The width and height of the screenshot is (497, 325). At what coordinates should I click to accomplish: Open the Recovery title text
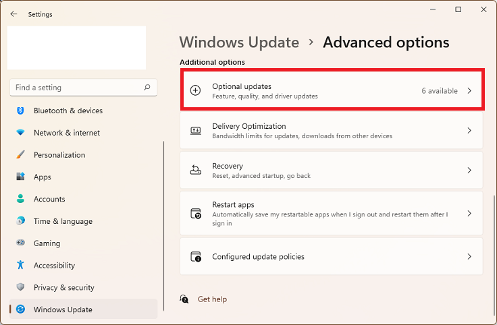[228, 166]
